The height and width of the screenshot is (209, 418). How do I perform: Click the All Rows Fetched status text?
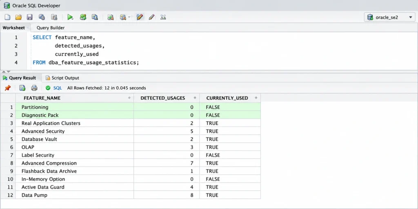107,88
